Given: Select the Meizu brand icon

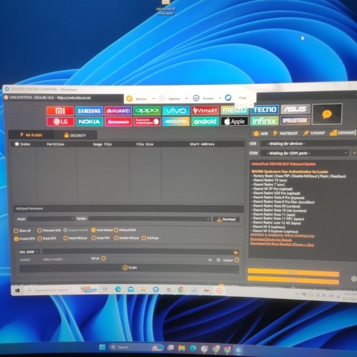Looking at the screenshot, I should [x=235, y=110].
